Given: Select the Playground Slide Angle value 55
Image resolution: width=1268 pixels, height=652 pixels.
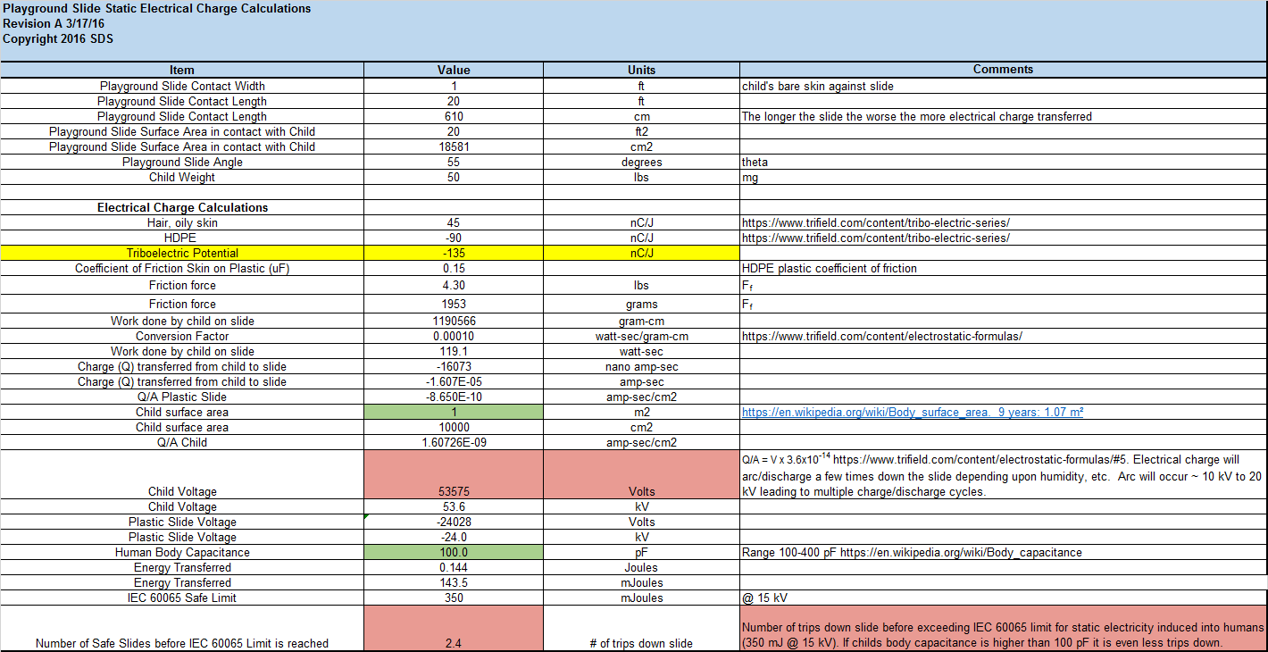Looking at the screenshot, I should [x=454, y=163].
